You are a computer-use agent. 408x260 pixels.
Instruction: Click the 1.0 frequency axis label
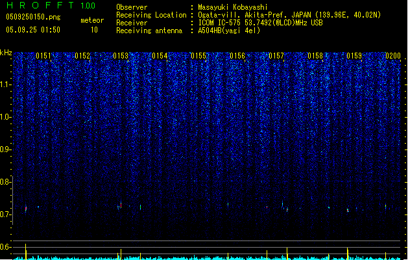pyautogui.click(x=6, y=117)
